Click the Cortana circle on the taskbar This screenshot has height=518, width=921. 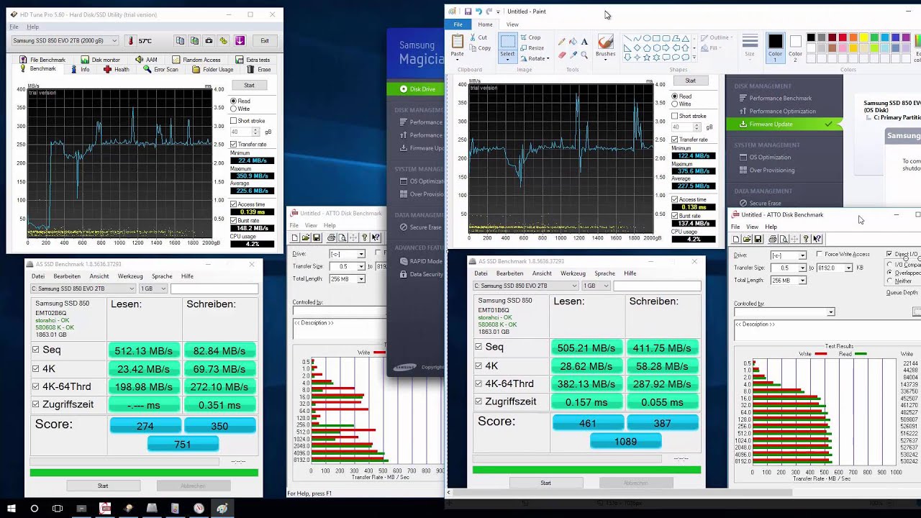click(35, 509)
